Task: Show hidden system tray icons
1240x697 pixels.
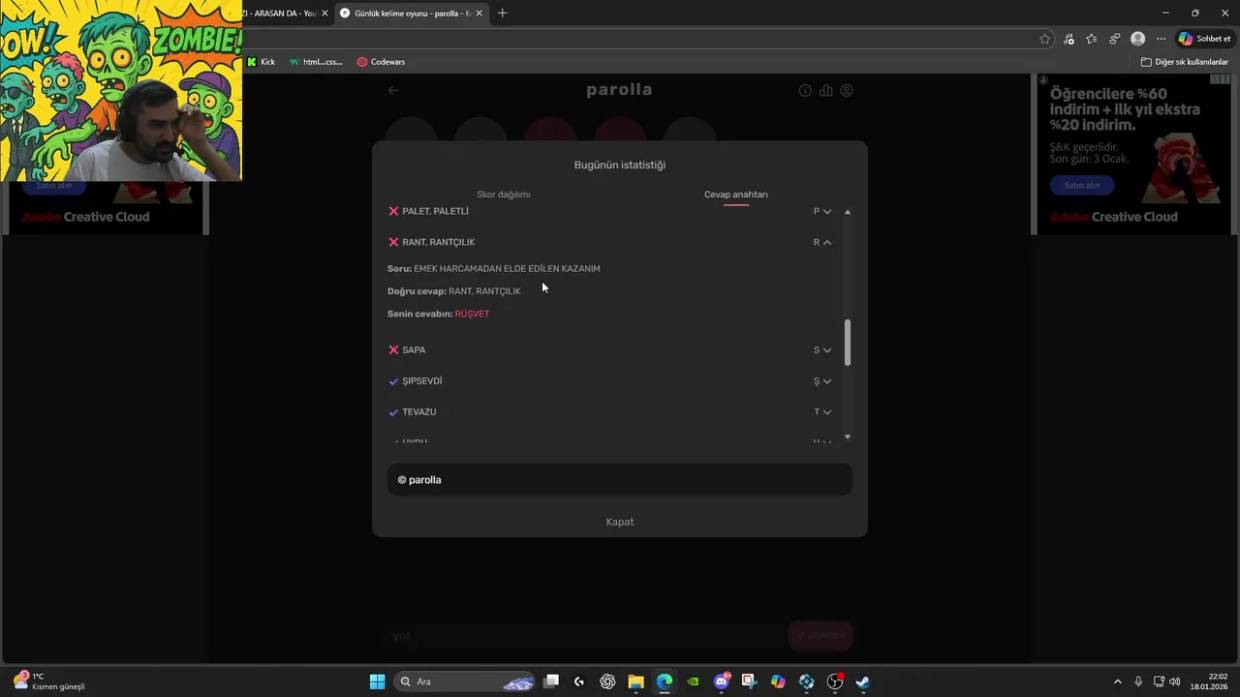Action: click(x=1117, y=682)
